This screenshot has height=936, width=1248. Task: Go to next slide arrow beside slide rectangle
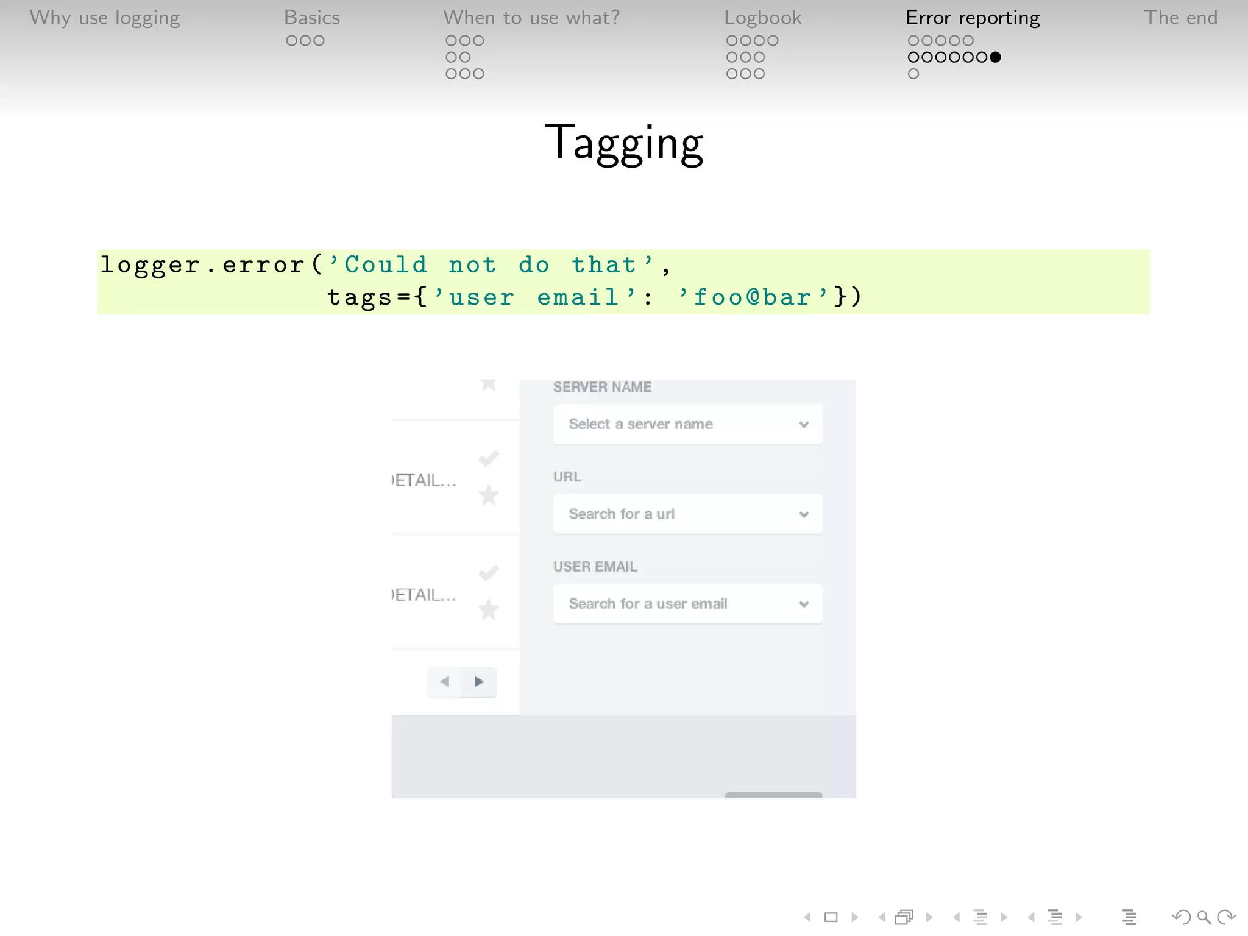coord(855,917)
